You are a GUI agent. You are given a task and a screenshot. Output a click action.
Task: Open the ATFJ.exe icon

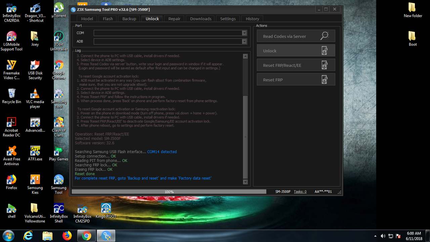click(x=35, y=153)
